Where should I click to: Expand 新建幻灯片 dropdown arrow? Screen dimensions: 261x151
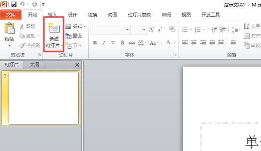[62, 45]
